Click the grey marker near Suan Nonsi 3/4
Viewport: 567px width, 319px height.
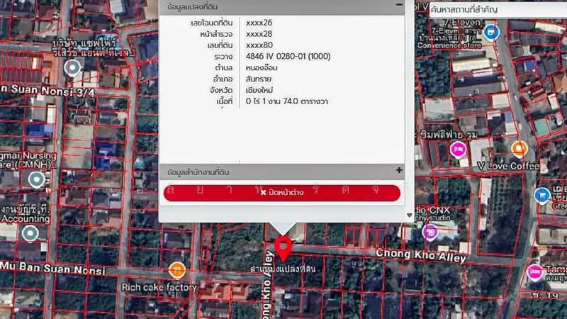(x=72, y=68)
